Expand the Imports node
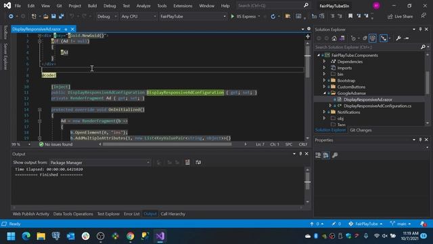The image size is (433, 244). click(325, 68)
